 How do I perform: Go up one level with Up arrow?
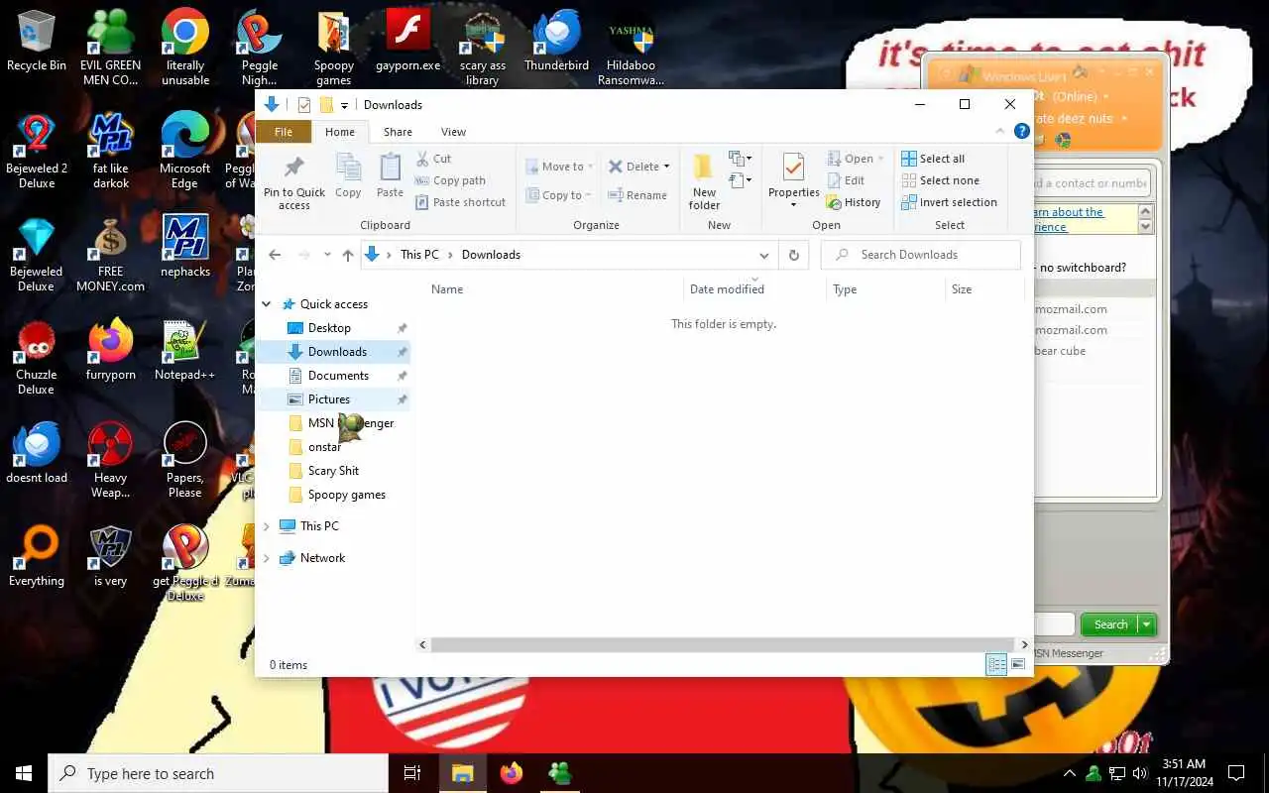347,255
